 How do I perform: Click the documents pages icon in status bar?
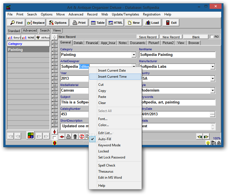tap(213, 143)
